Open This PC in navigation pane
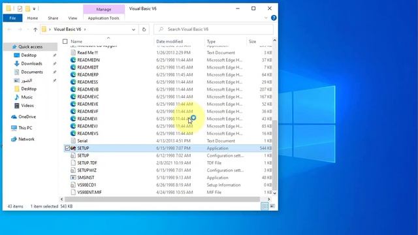 coord(25,128)
